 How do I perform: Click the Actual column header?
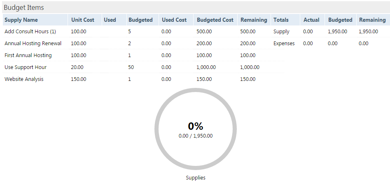coord(312,20)
